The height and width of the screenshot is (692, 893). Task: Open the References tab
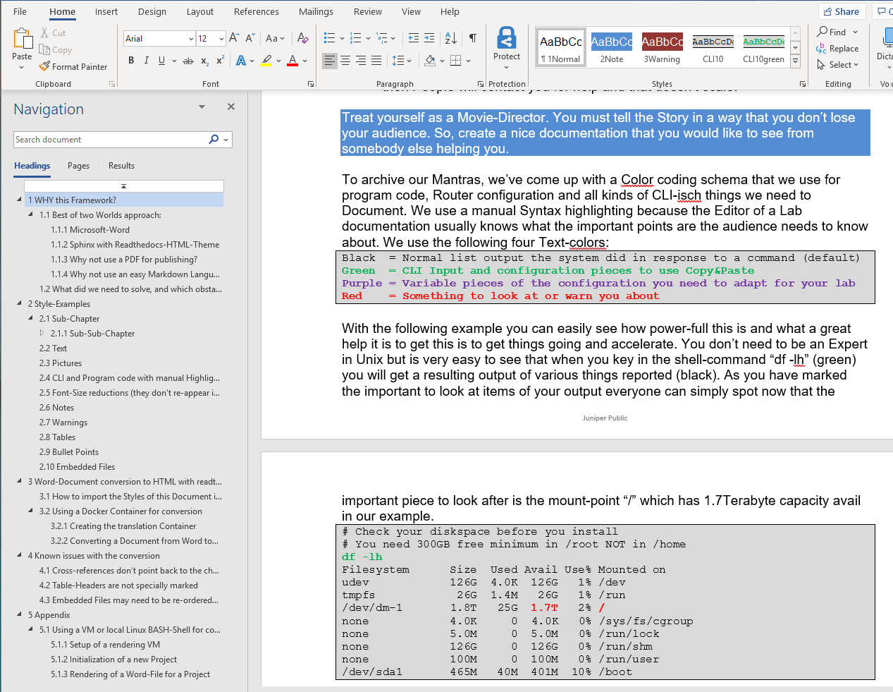tap(257, 11)
